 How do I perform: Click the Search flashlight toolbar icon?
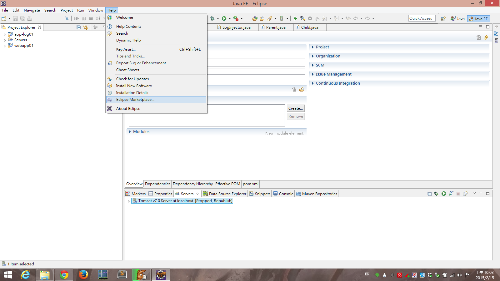point(270,18)
